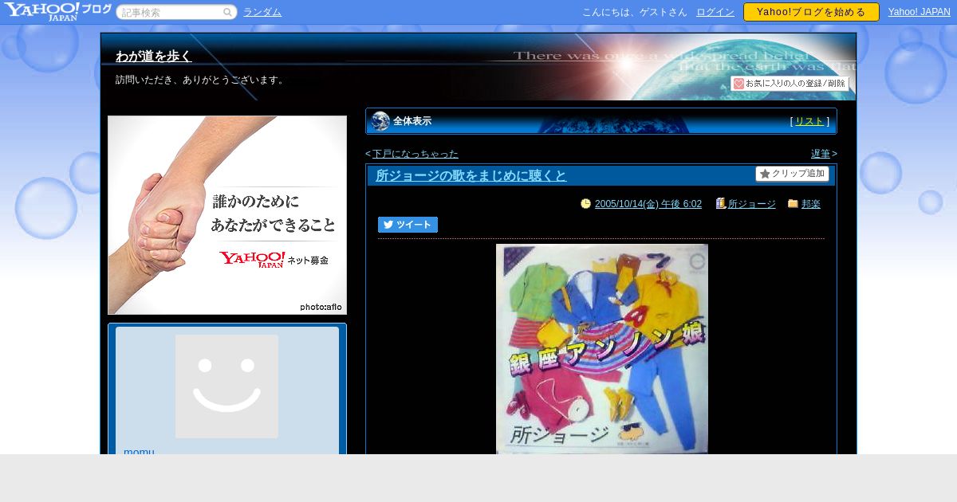Click the 所ジョージ tag icon
The width and height of the screenshot is (957, 502).
(720, 204)
